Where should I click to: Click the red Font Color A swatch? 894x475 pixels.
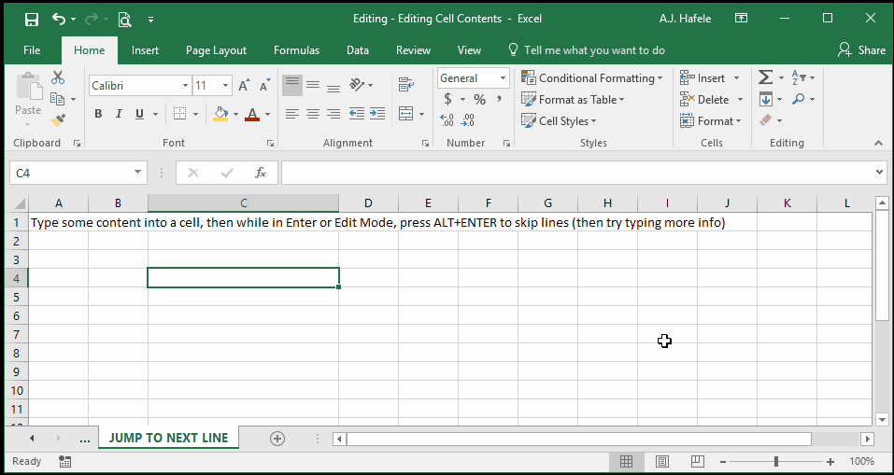point(252,114)
